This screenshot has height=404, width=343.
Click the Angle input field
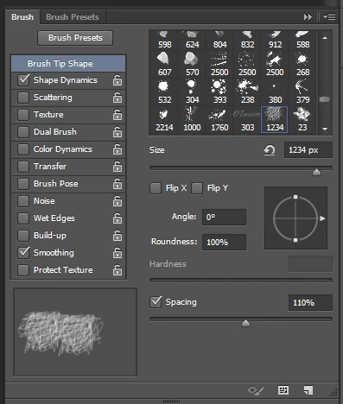(224, 218)
